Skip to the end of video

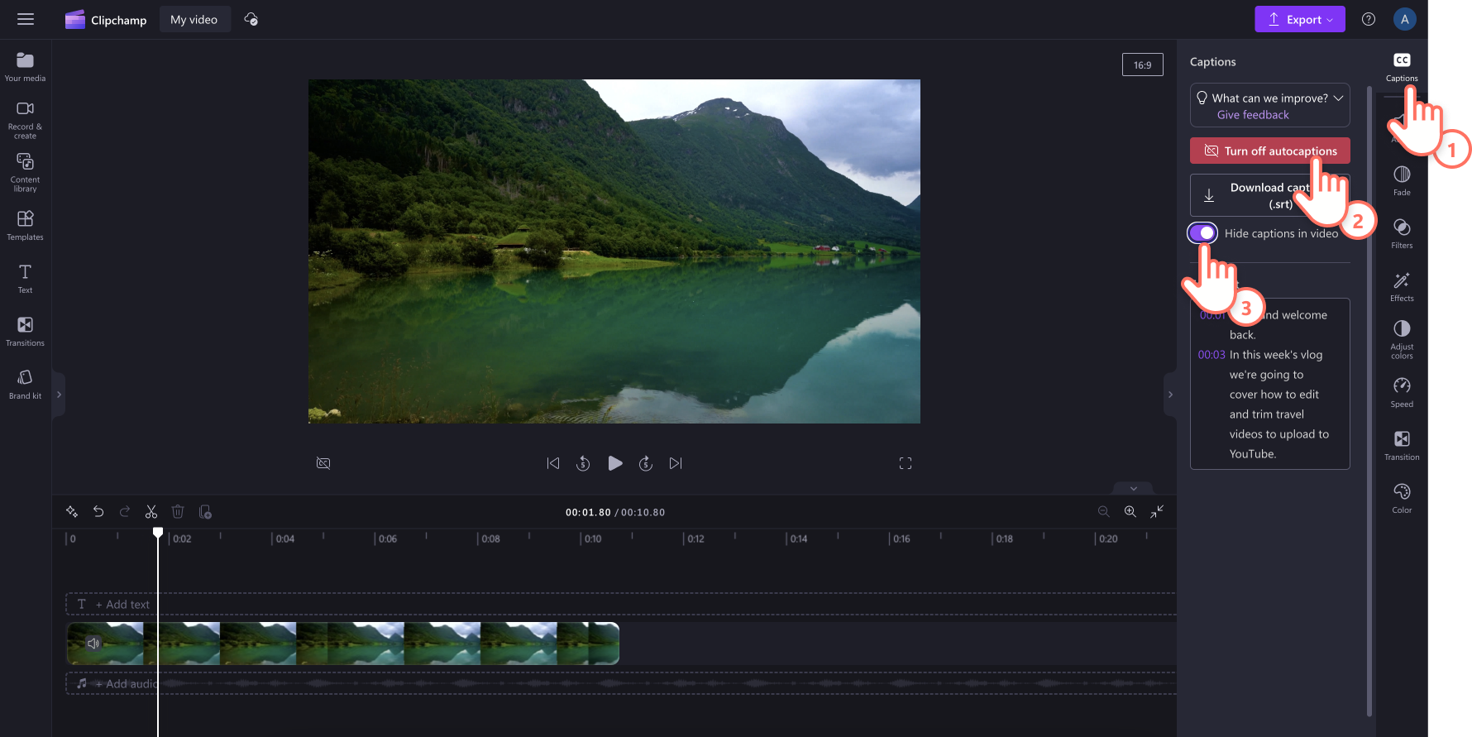tap(676, 463)
